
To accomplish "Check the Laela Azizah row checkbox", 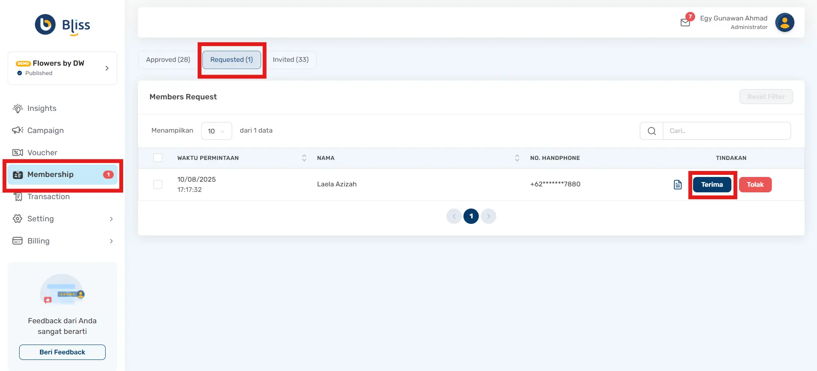I will 158,184.
